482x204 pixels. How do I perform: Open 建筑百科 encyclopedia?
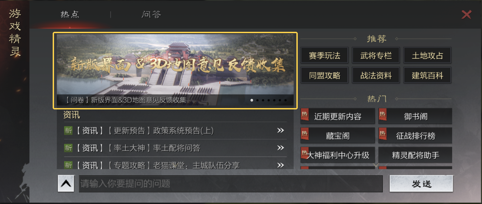pyautogui.click(x=427, y=75)
